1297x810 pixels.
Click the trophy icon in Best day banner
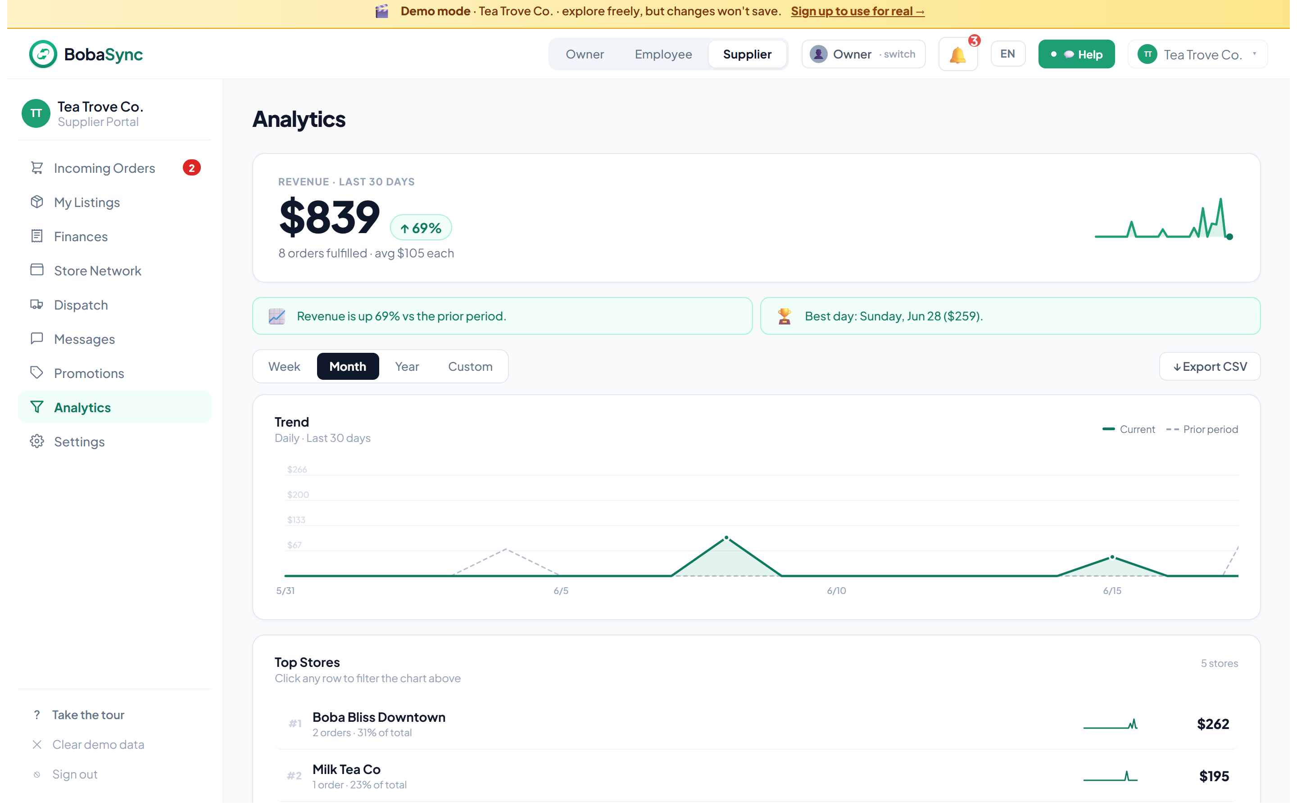pyautogui.click(x=785, y=316)
